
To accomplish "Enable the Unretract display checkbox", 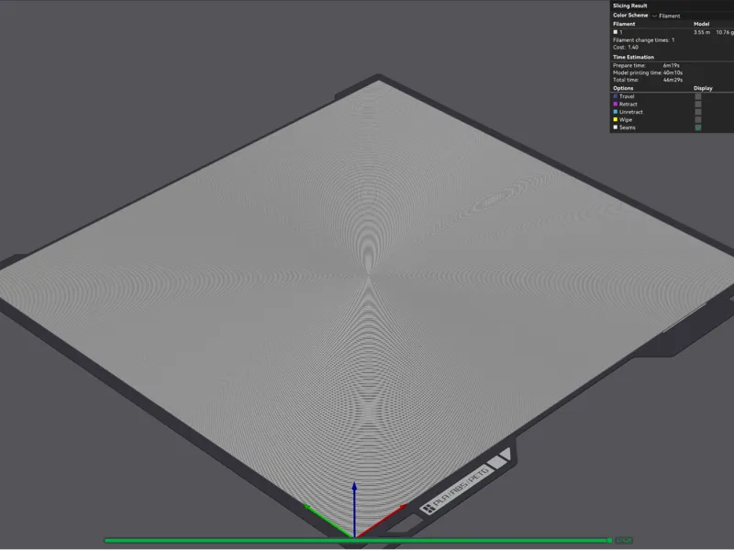I will [x=698, y=112].
